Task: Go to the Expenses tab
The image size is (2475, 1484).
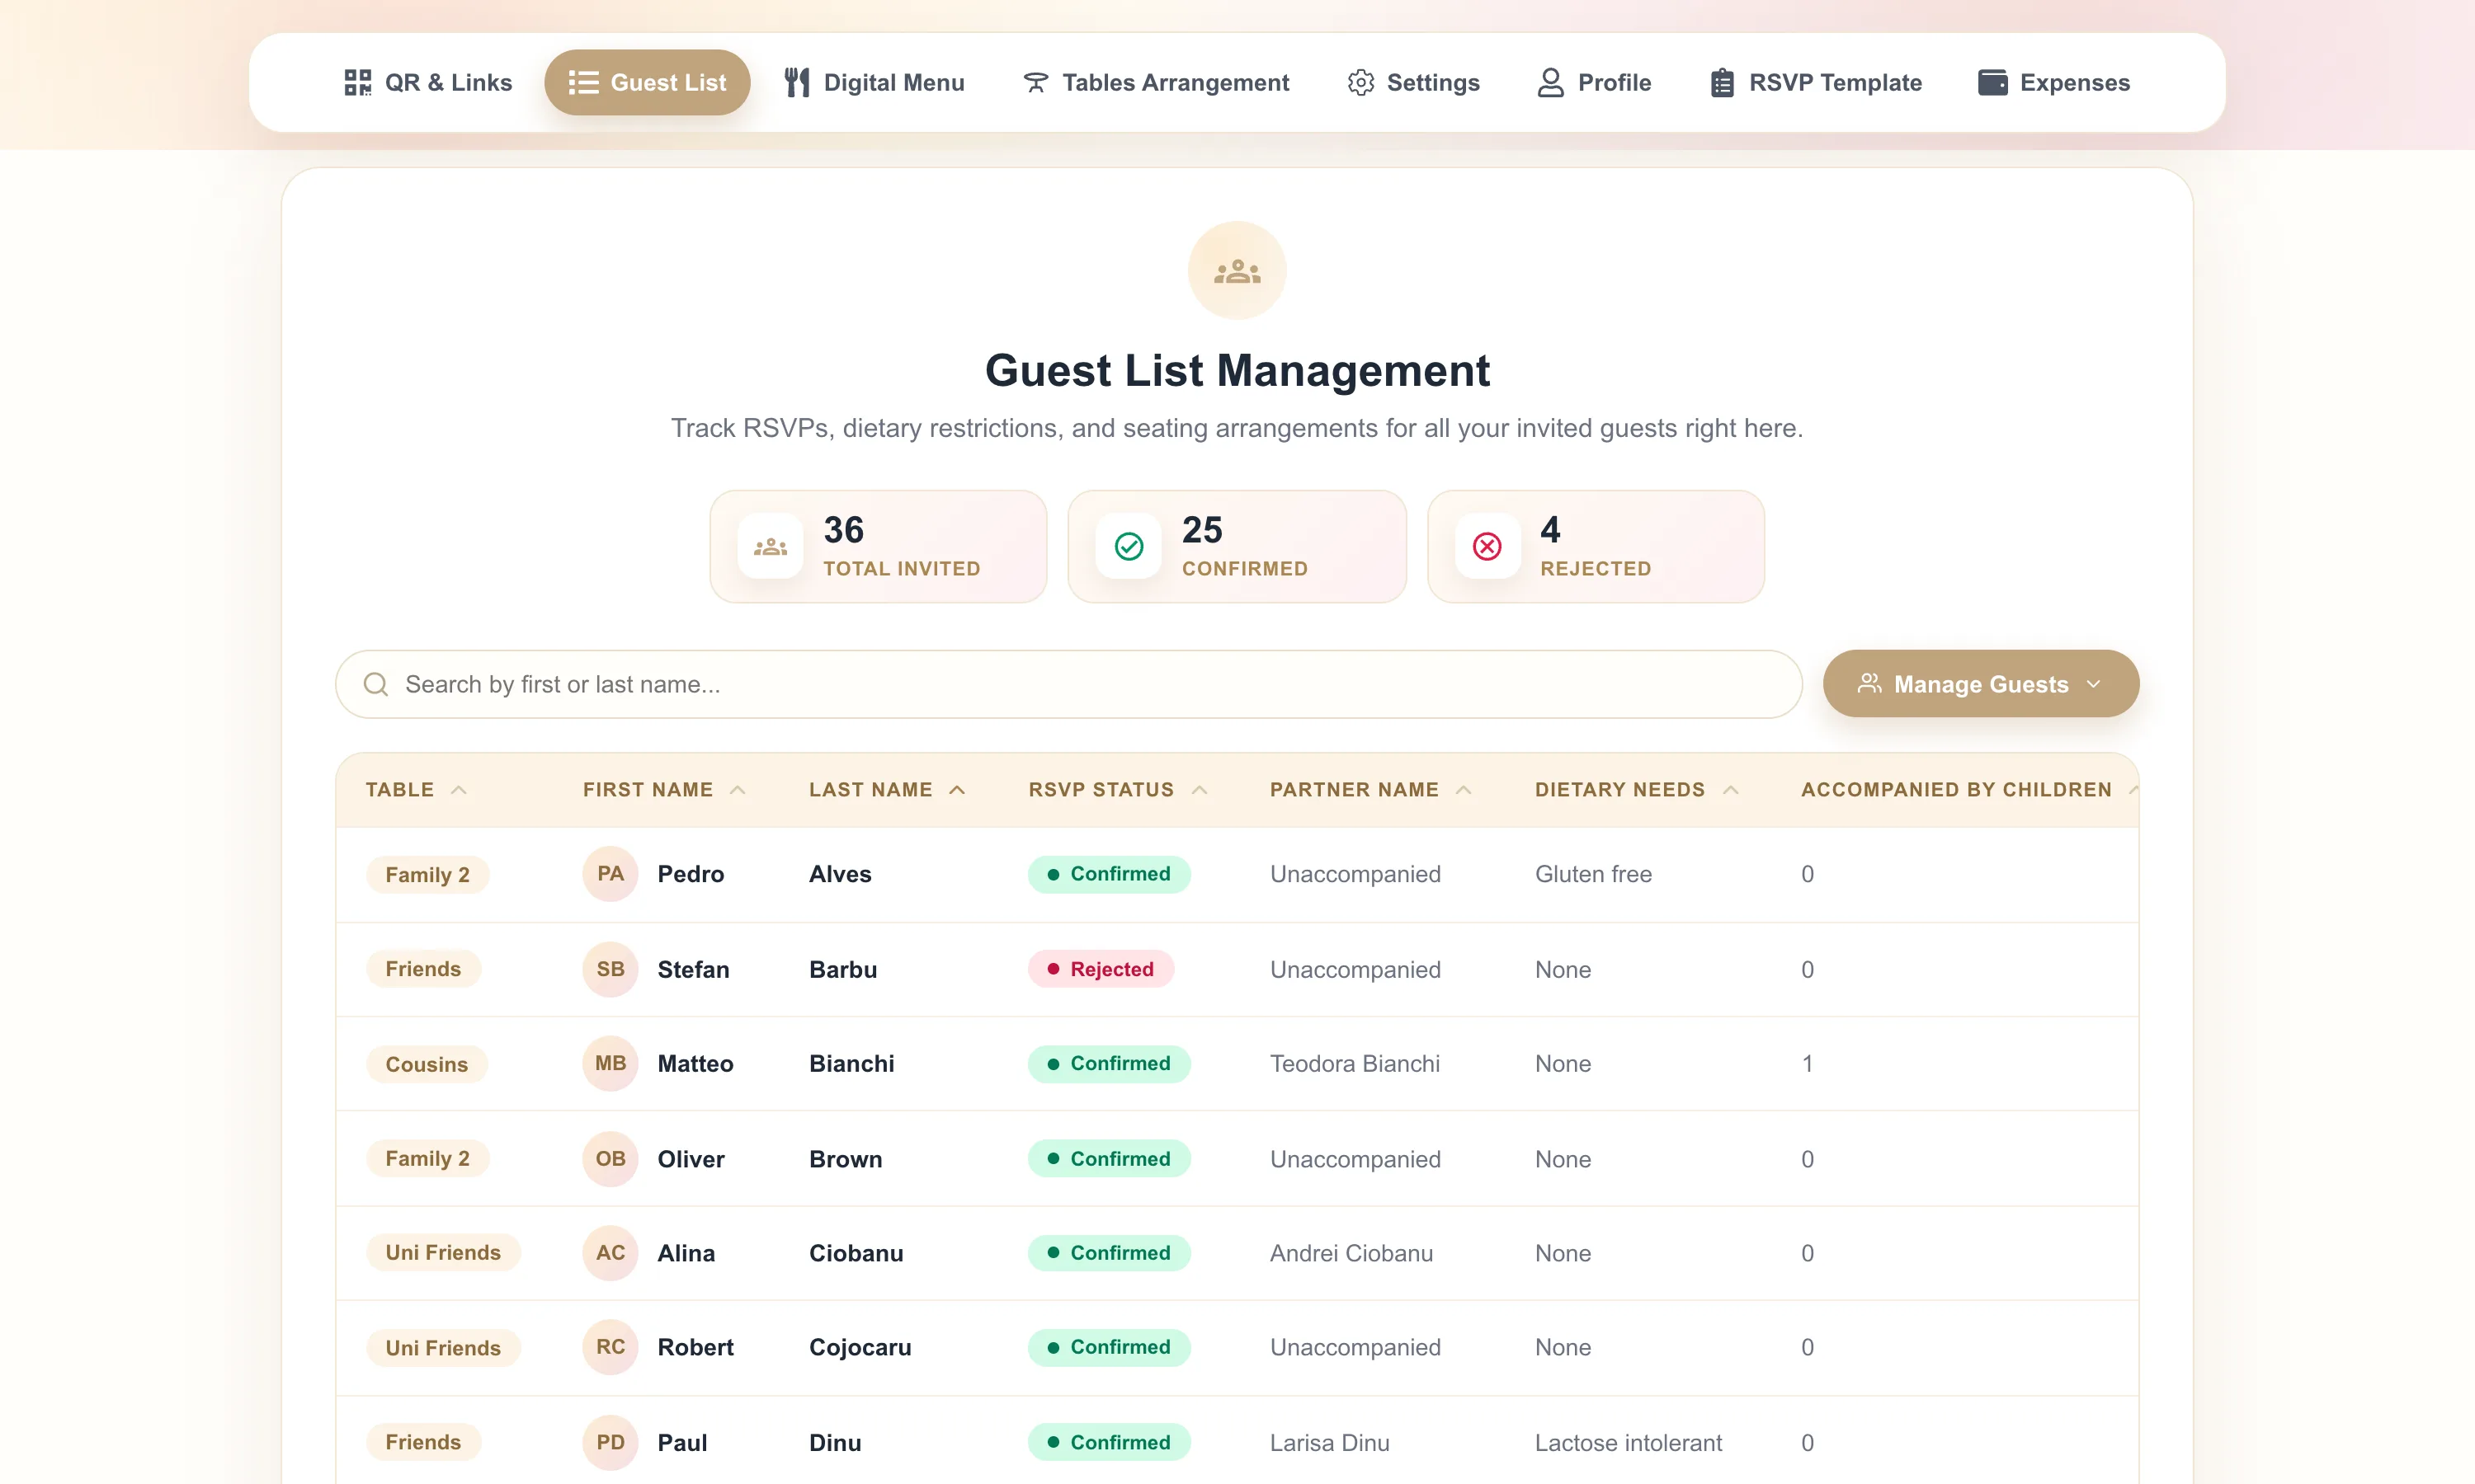Action: tap(2053, 82)
